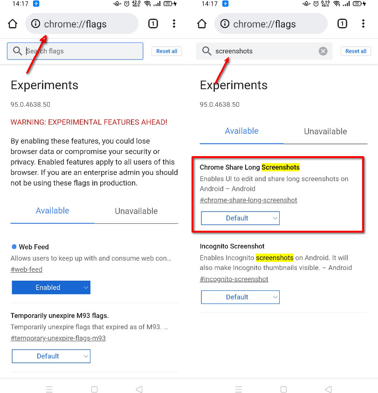This screenshot has height=393, width=378.
Task: Tap Android back triangle in left screen
Action: 139,389
